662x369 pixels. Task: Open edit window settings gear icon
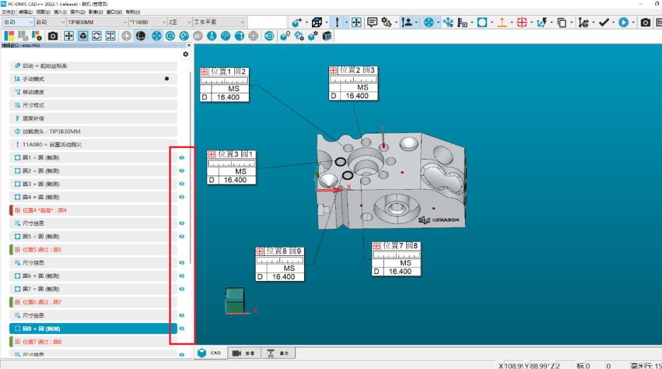185,54
